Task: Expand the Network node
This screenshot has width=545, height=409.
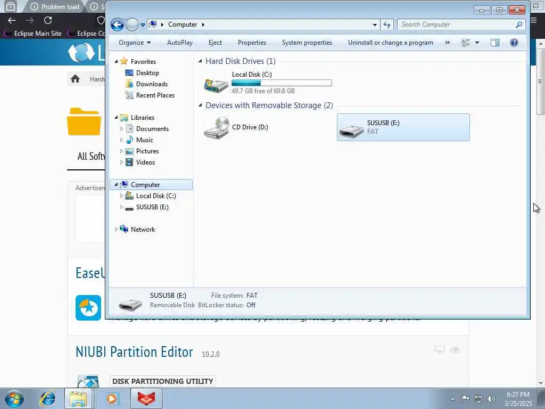Action: tap(116, 229)
